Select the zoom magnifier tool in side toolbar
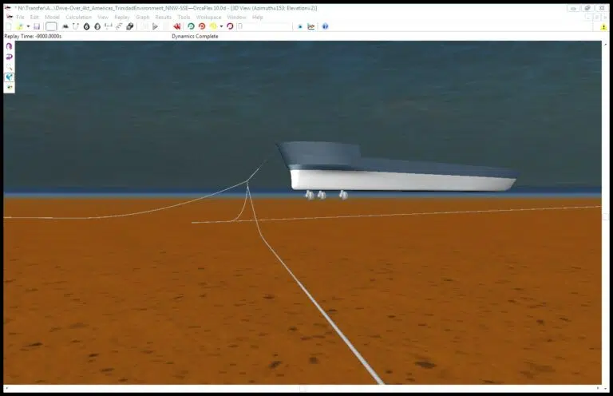 [10, 67]
